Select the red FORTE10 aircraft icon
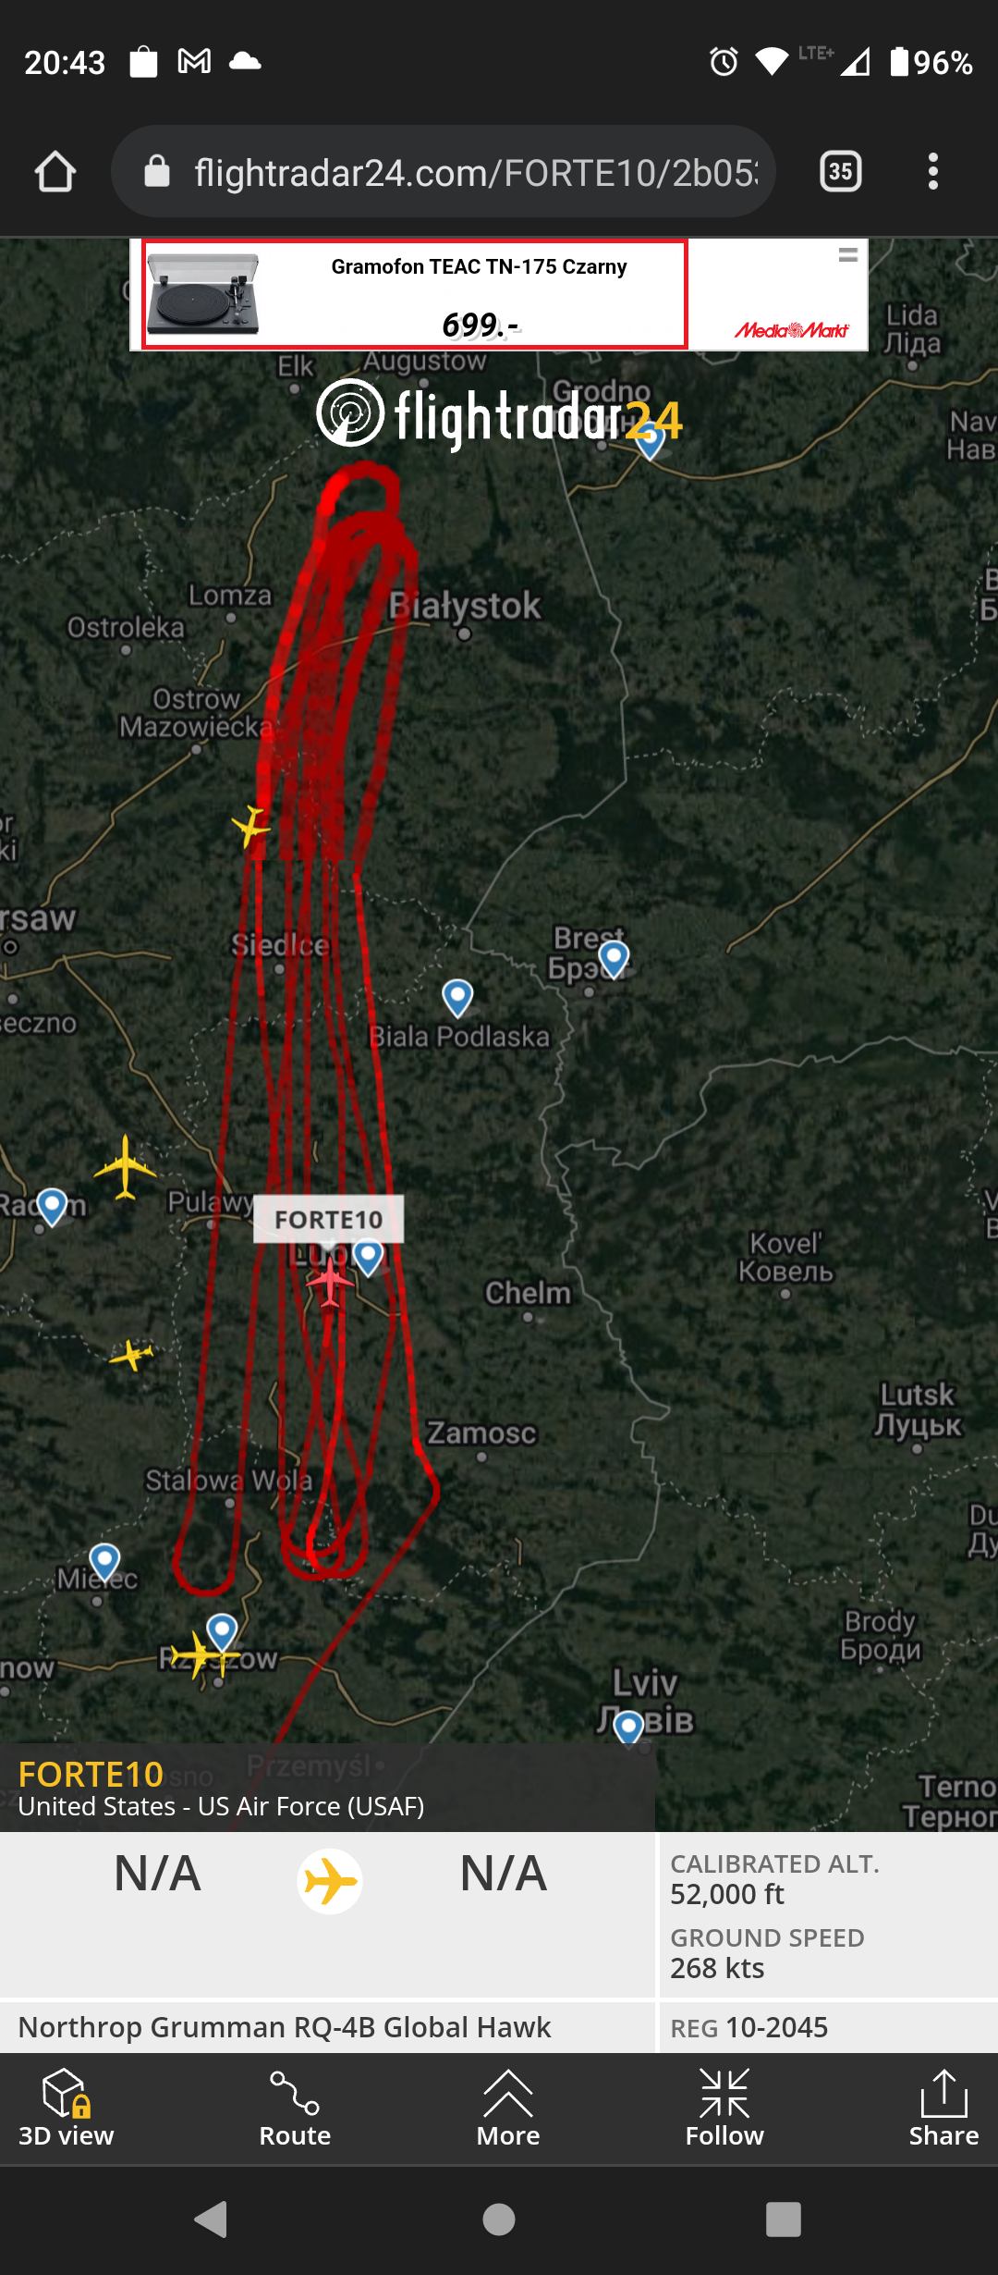The image size is (998, 2275). coord(330,1282)
